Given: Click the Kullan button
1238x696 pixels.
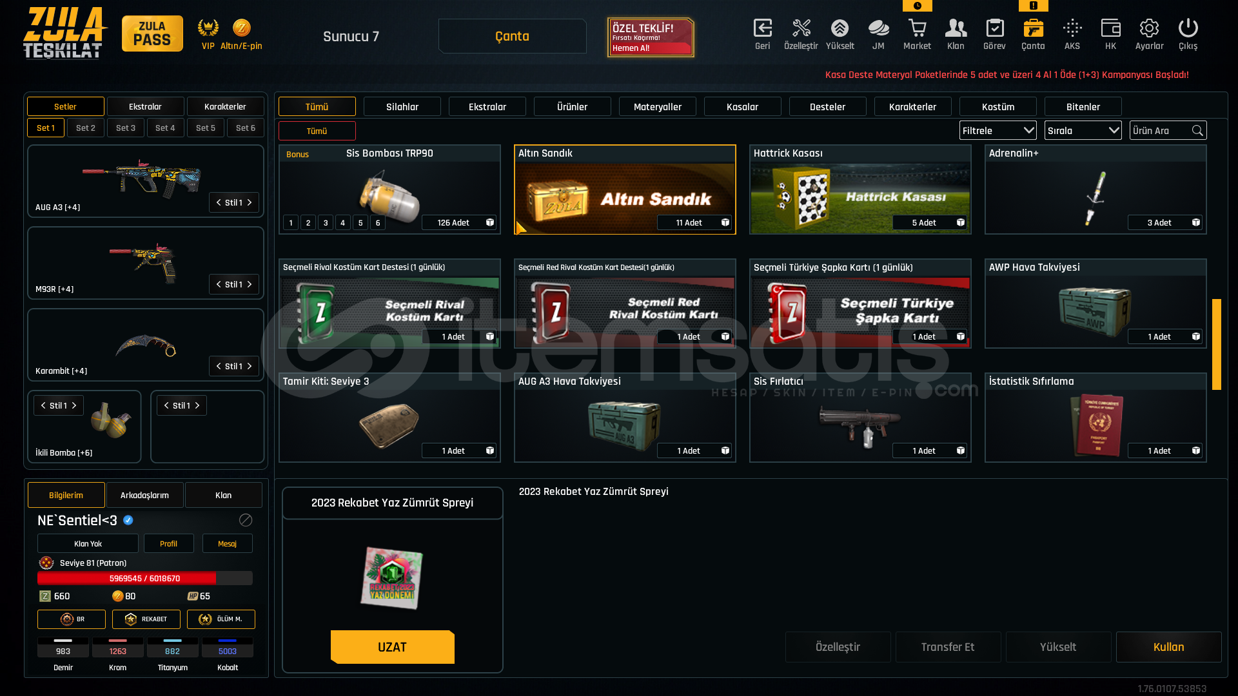Looking at the screenshot, I should coord(1168,647).
